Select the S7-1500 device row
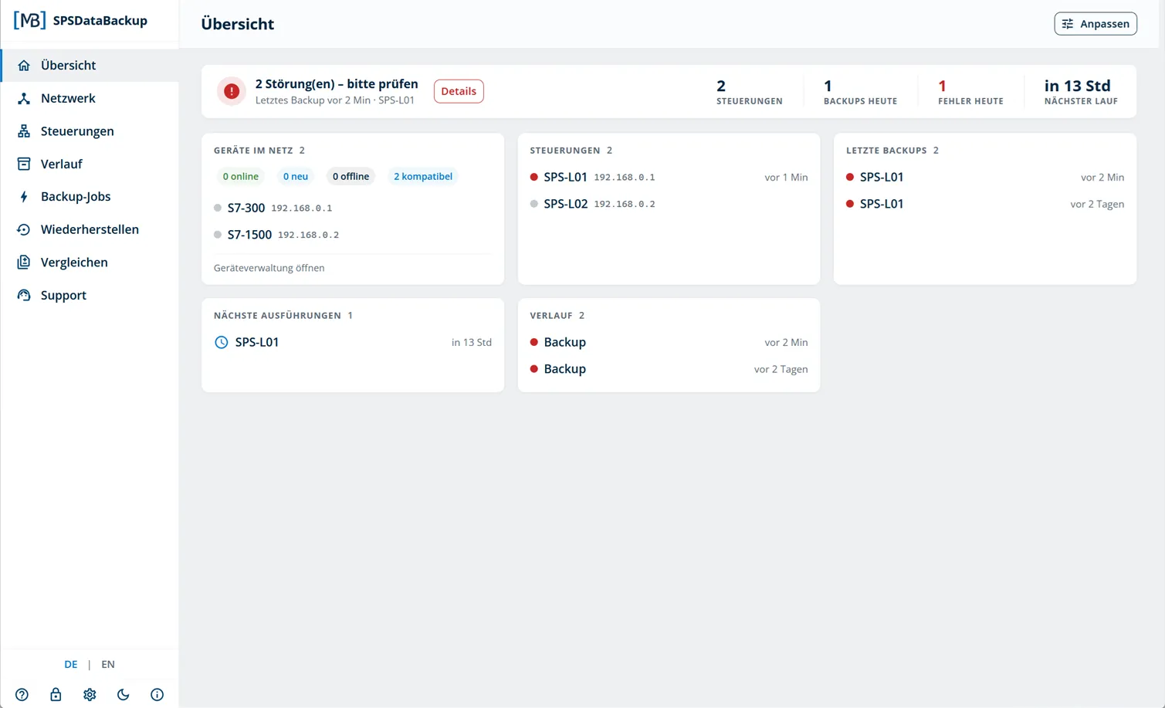 353,235
